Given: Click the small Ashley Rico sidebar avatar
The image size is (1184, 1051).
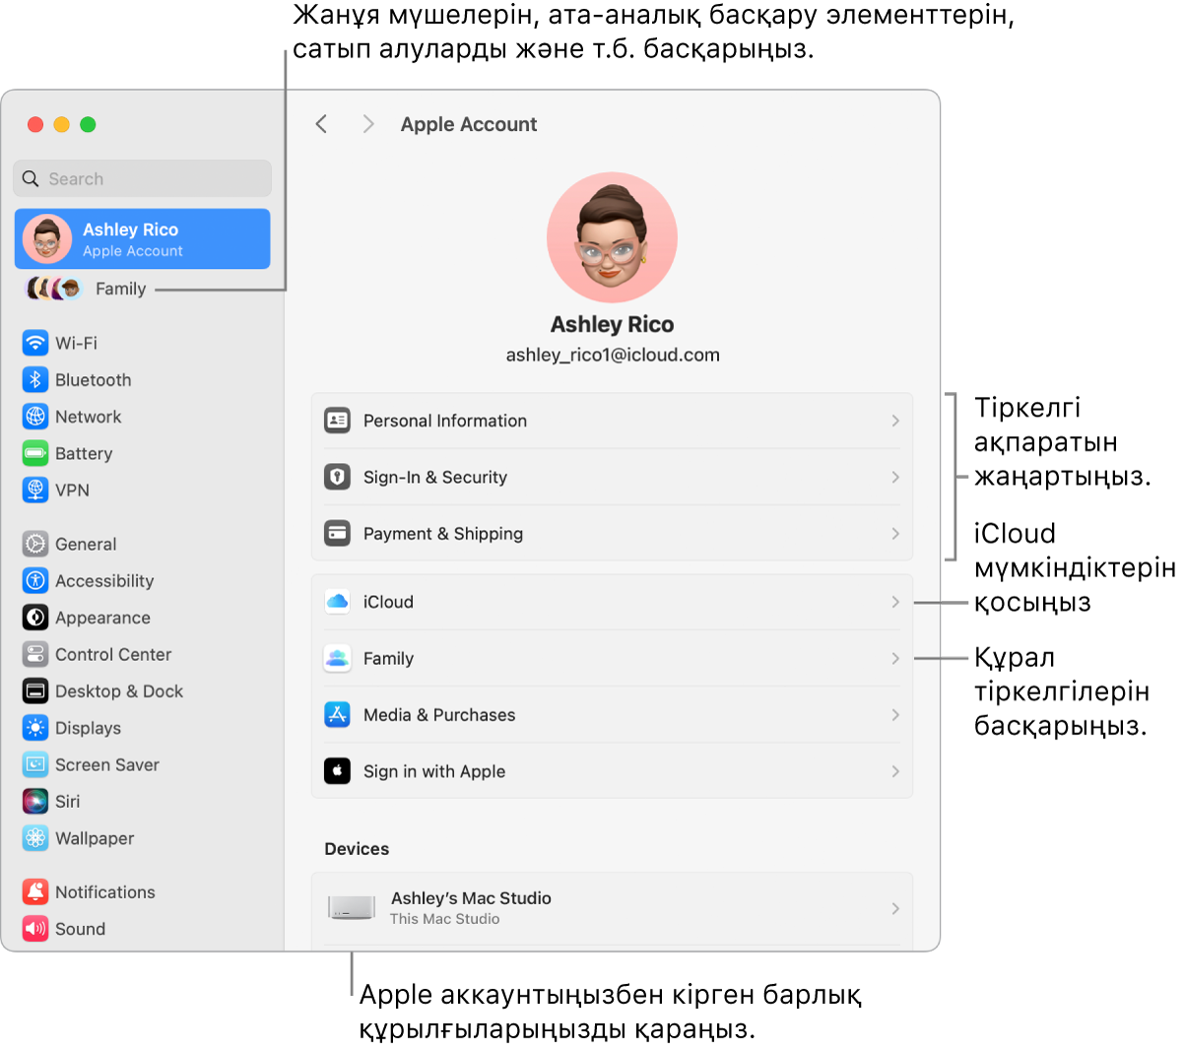Looking at the screenshot, I should [47, 238].
